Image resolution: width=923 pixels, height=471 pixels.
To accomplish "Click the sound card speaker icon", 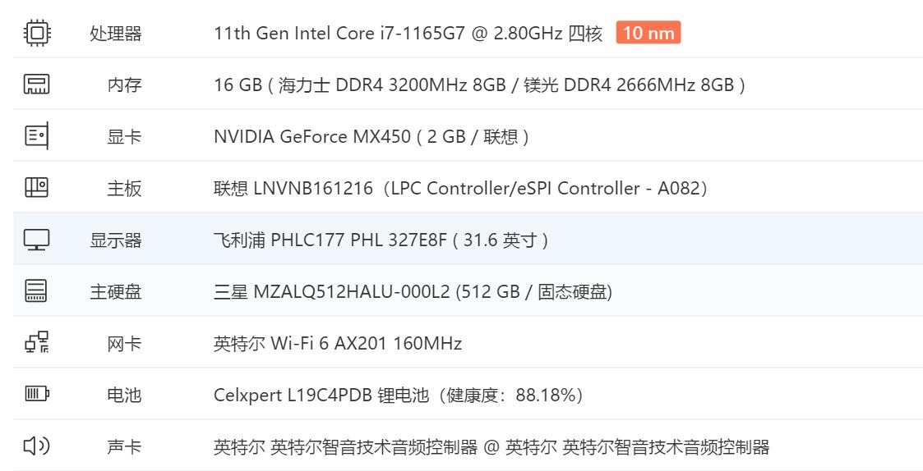I will (x=36, y=446).
